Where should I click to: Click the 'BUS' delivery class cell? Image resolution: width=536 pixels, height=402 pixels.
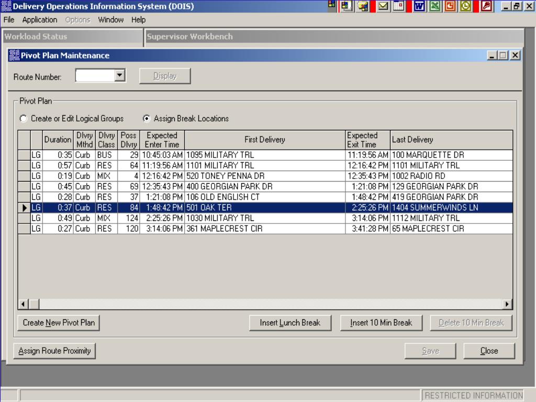(106, 155)
